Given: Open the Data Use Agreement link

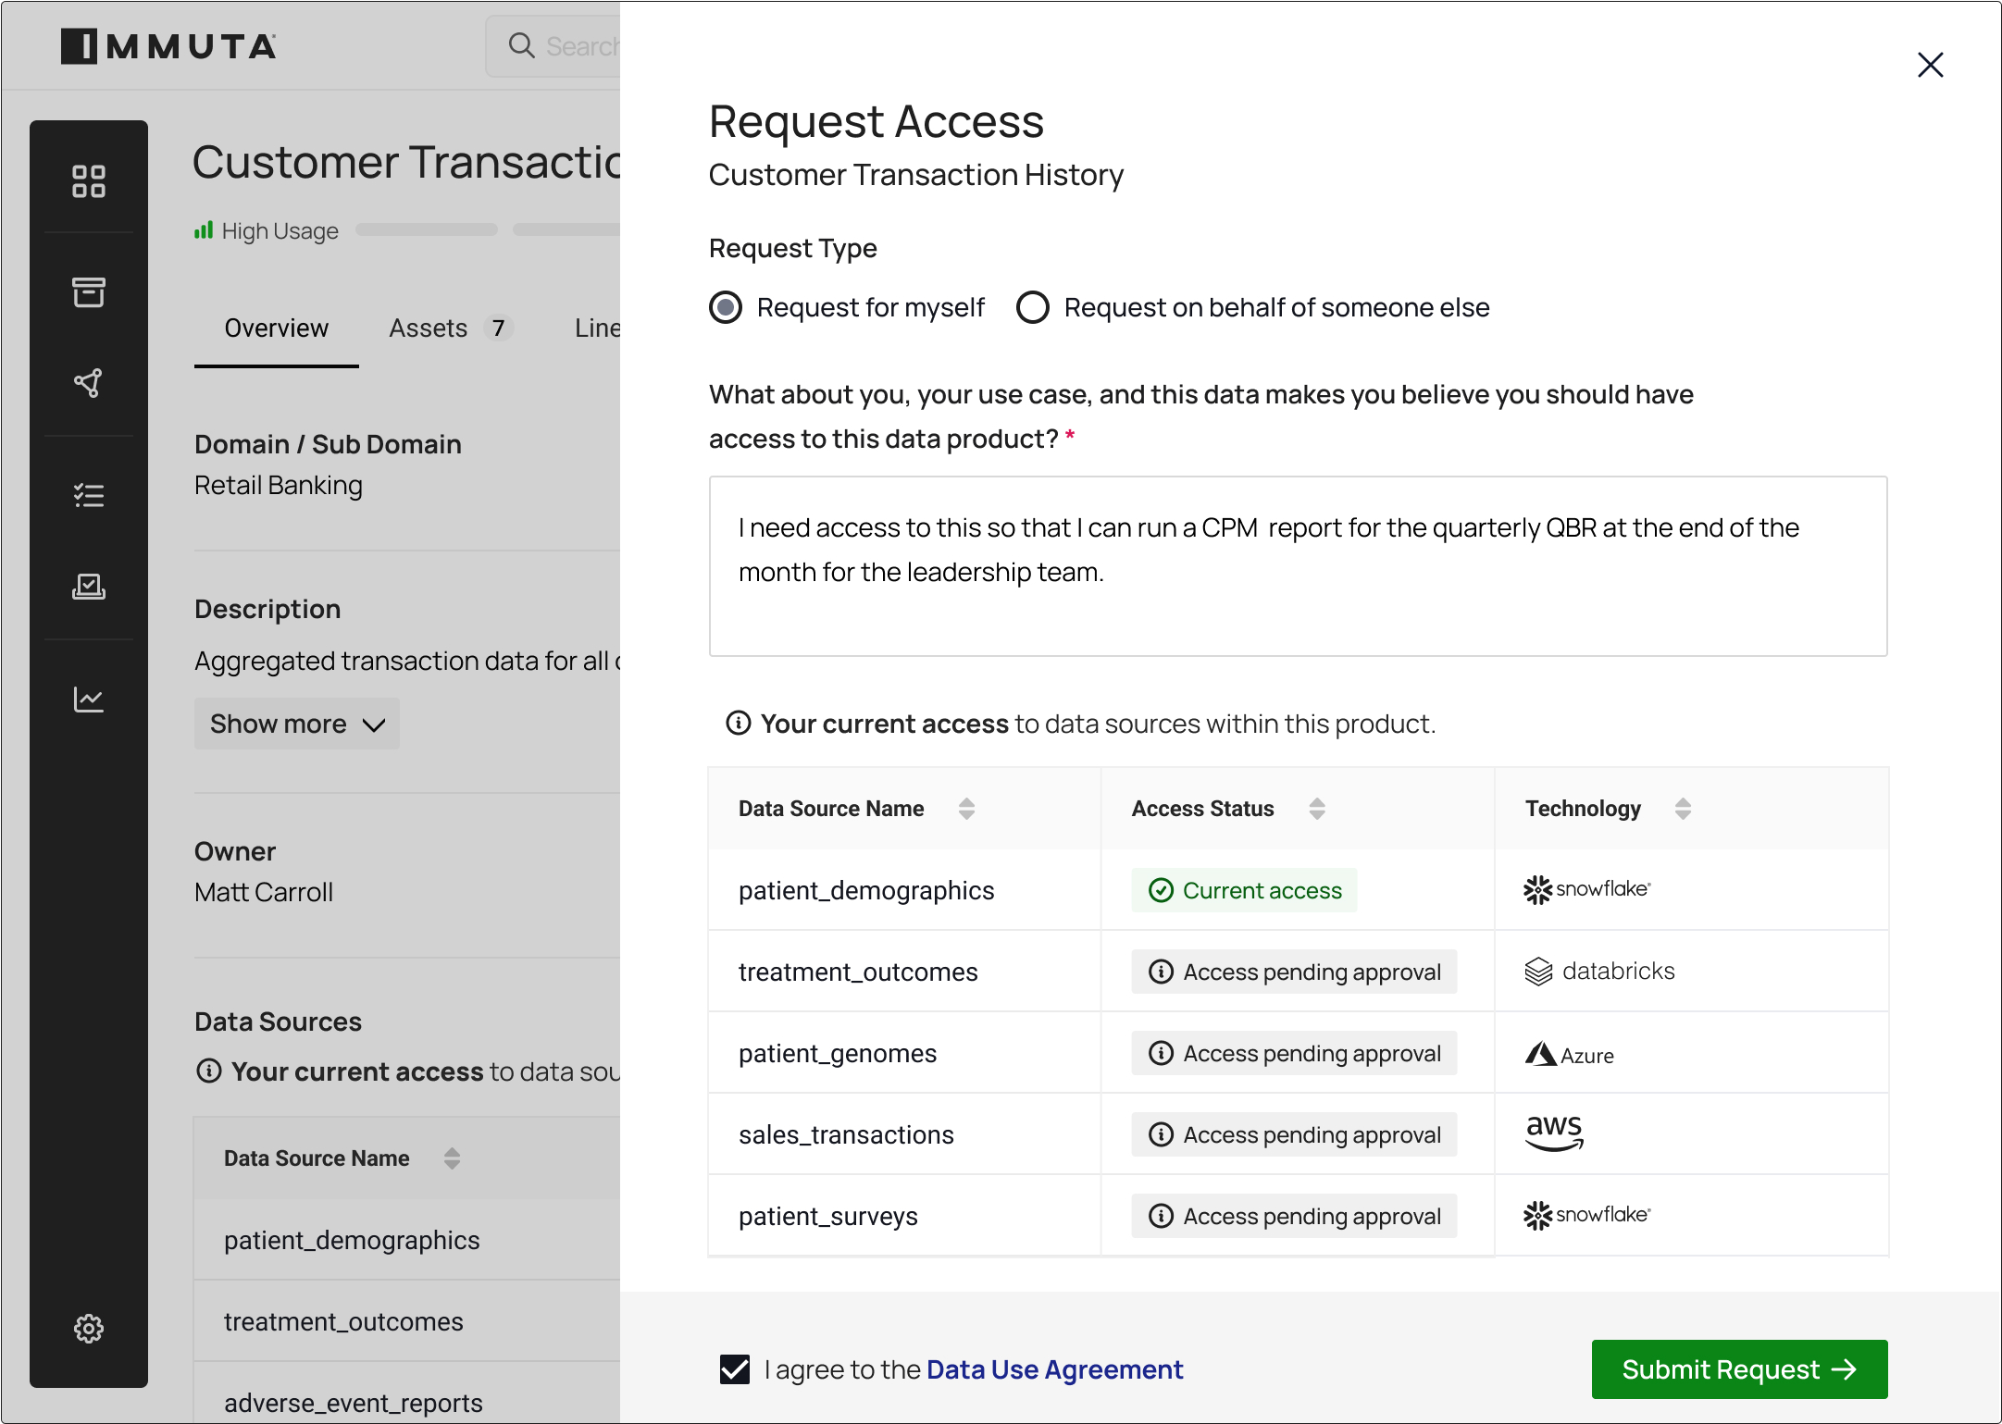Looking at the screenshot, I should pos(1054,1369).
